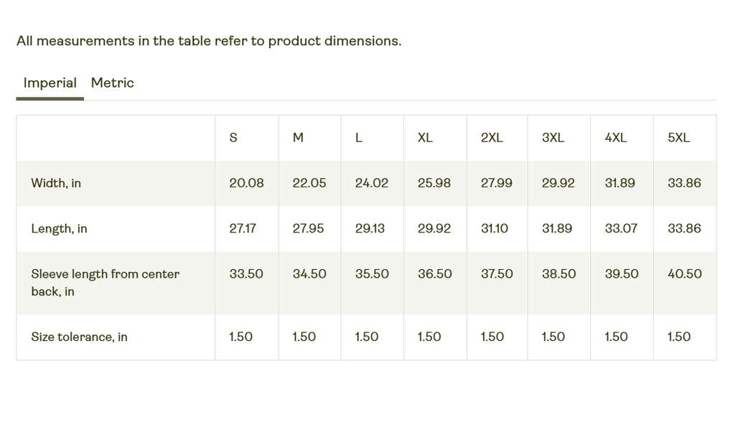Click the 20.08 width value for S
The image size is (735, 427).
(x=246, y=183)
